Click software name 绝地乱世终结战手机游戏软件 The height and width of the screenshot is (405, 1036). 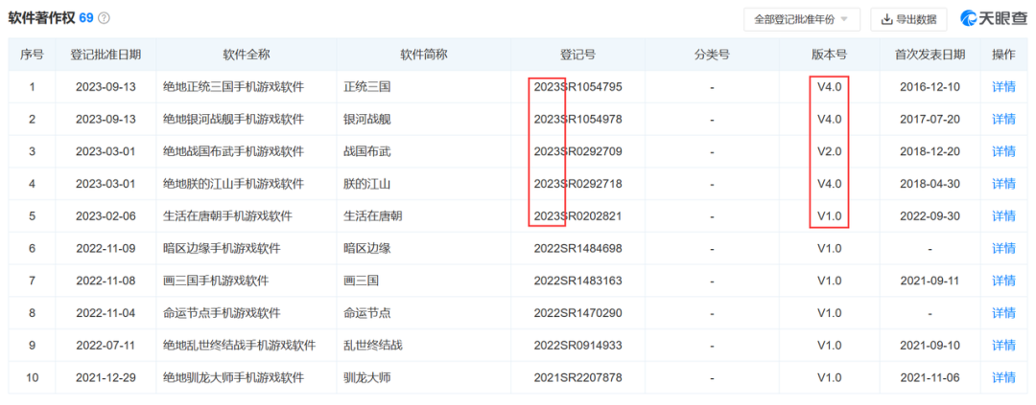click(240, 346)
